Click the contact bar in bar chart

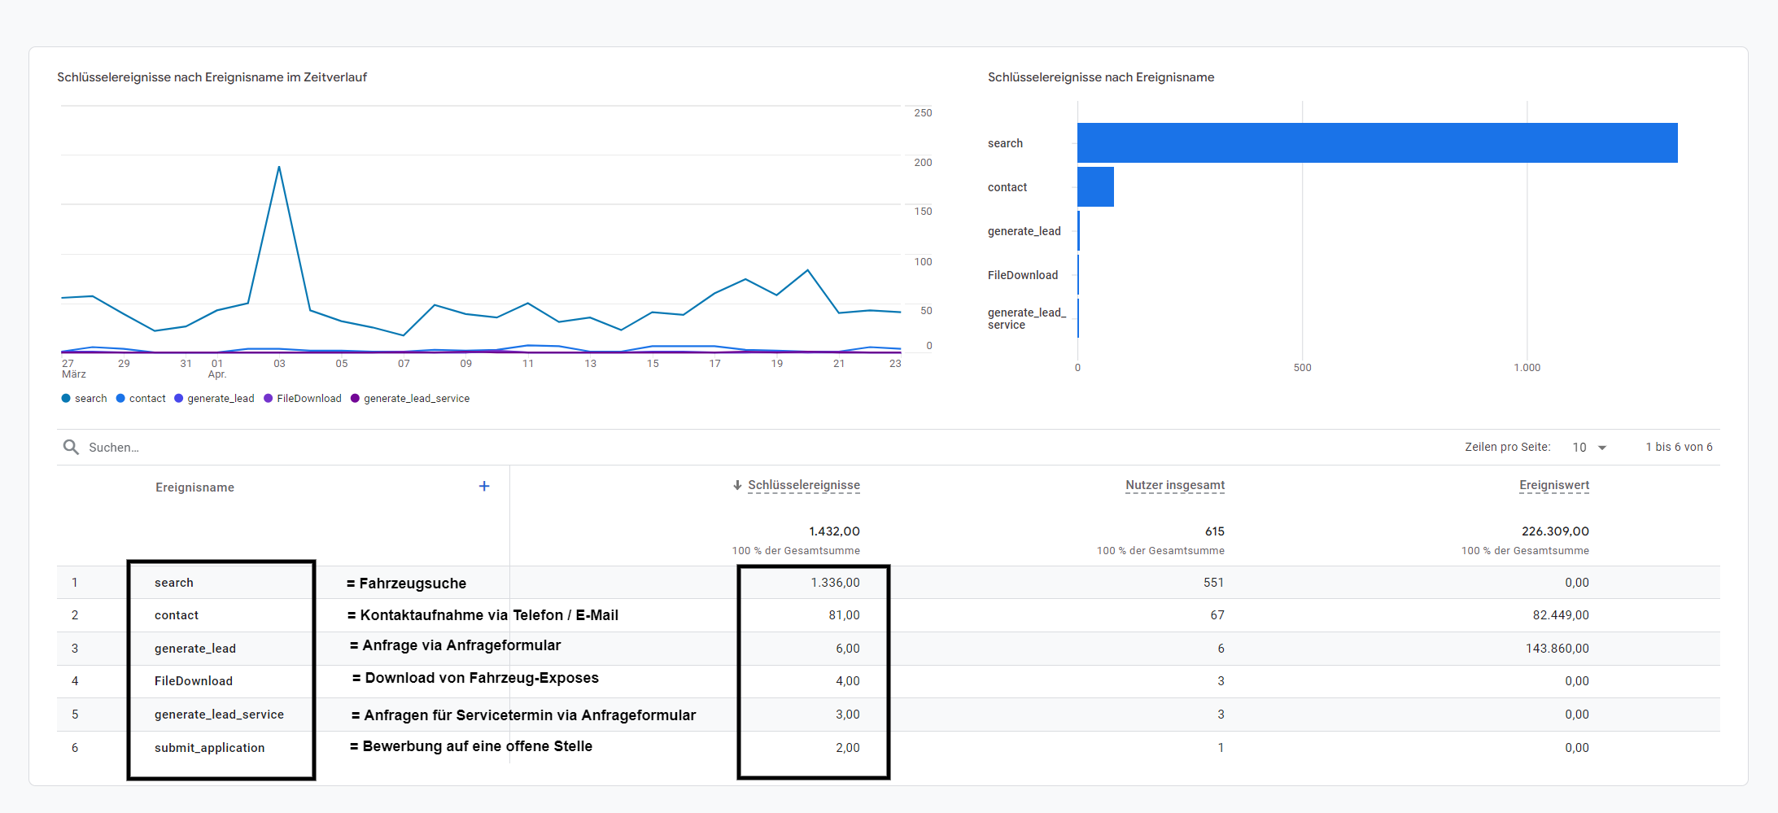point(1095,186)
